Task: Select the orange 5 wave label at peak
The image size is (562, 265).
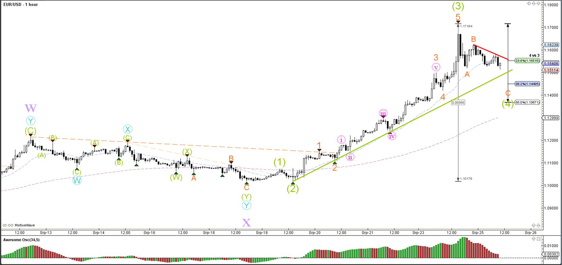Action: click(x=458, y=17)
